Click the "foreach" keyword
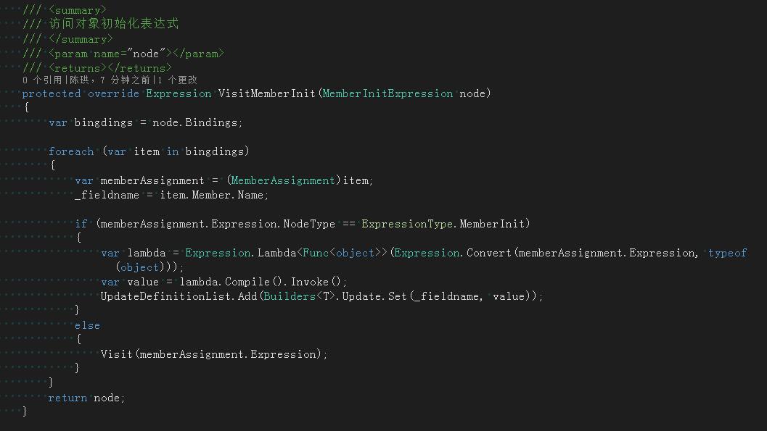 point(71,151)
